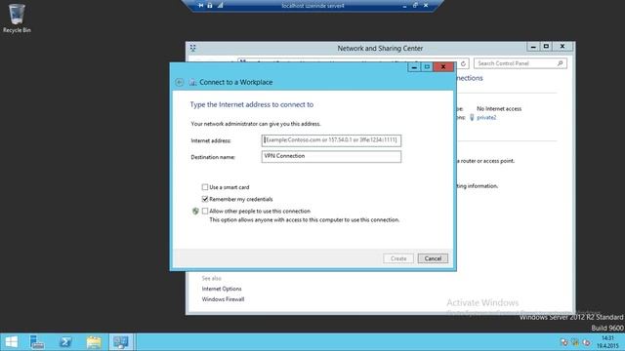Close the Network and Sharing Center window

point(562,47)
